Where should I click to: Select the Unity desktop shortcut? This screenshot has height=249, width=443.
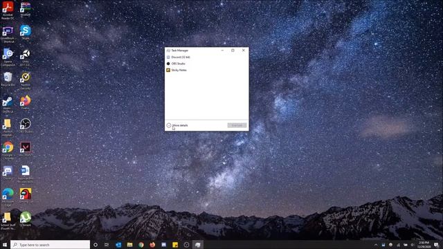click(x=26, y=57)
